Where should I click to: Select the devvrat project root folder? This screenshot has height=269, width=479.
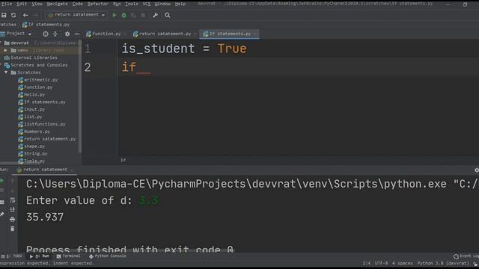tap(19, 43)
